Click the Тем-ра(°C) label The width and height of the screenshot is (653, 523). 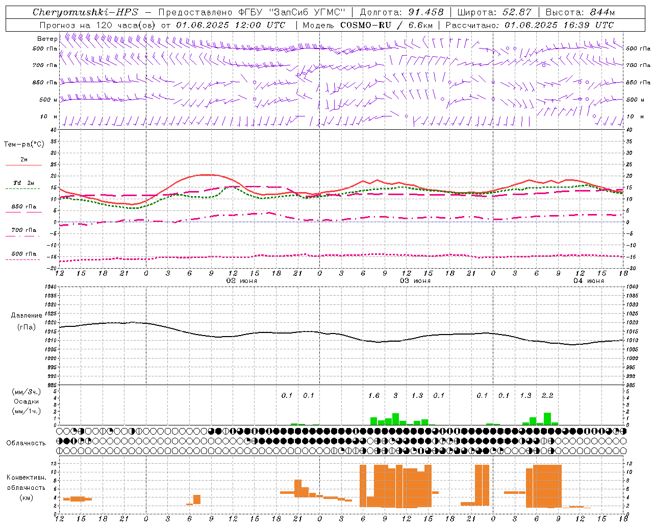point(24,145)
